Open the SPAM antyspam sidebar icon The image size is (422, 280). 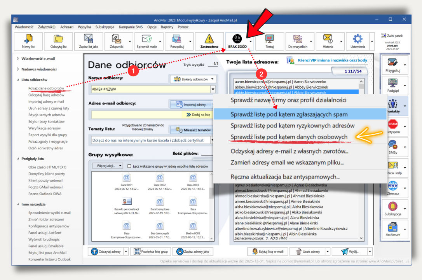click(393, 124)
